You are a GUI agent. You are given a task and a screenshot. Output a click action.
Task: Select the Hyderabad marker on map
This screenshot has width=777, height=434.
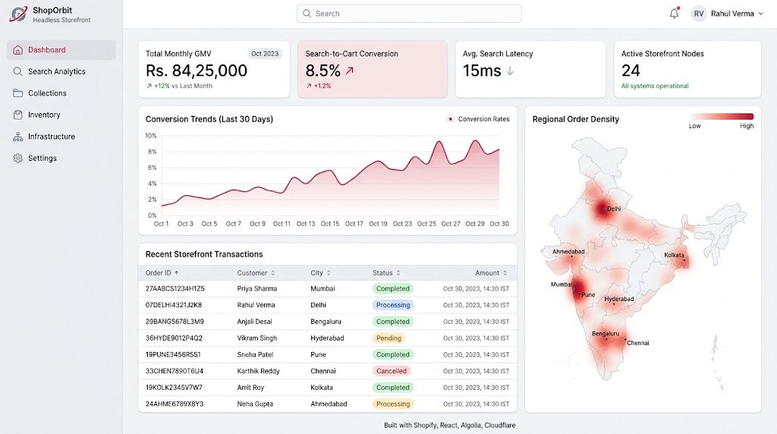614,303
